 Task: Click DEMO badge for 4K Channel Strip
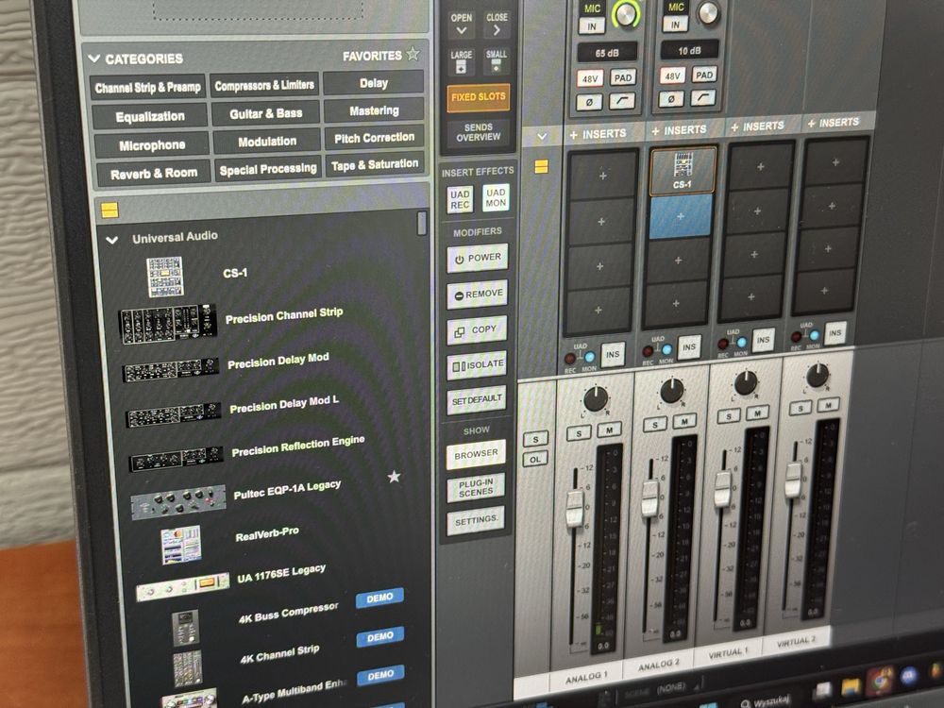379,637
